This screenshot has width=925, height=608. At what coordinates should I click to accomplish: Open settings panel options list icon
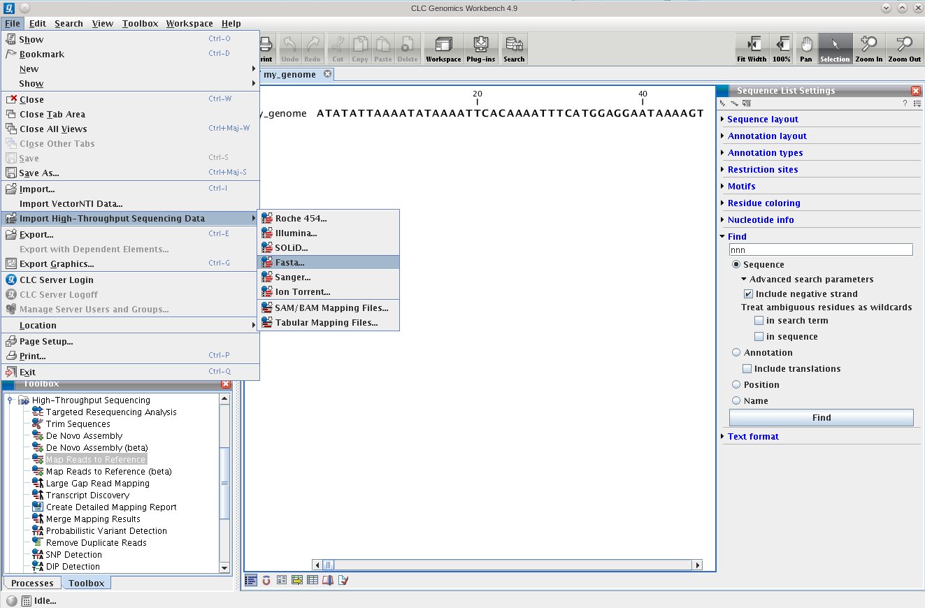[x=916, y=103]
